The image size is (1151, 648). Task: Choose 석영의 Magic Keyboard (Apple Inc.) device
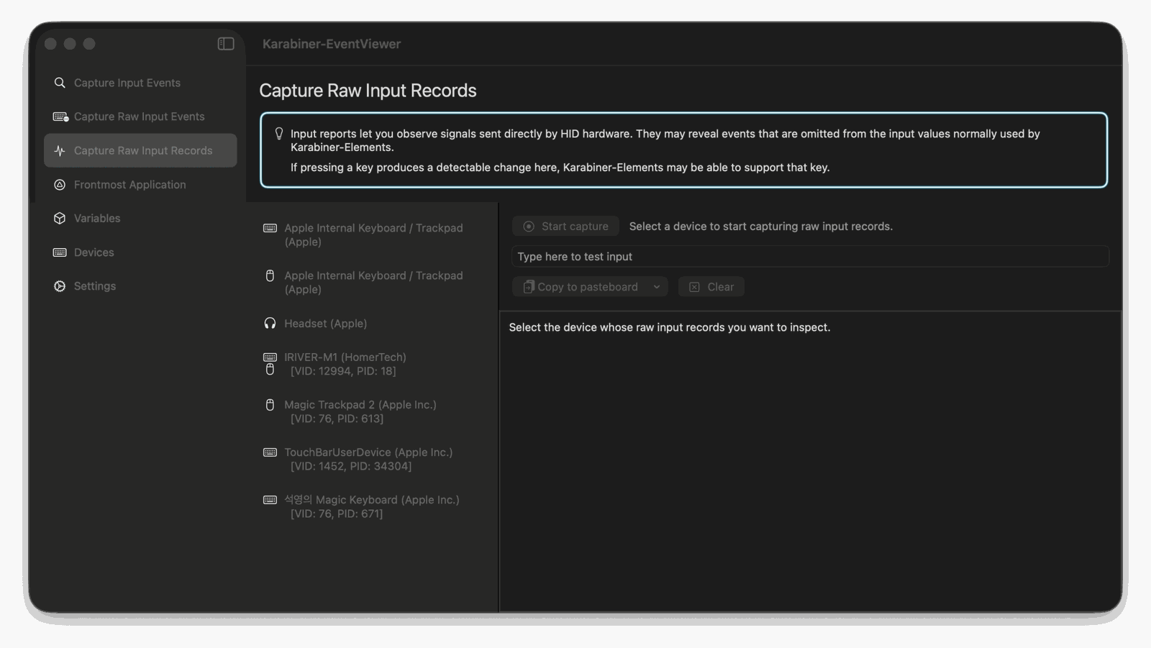(x=372, y=506)
